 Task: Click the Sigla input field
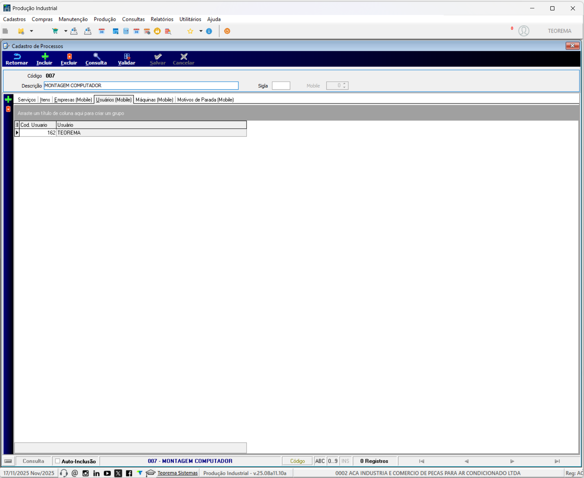tap(281, 86)
